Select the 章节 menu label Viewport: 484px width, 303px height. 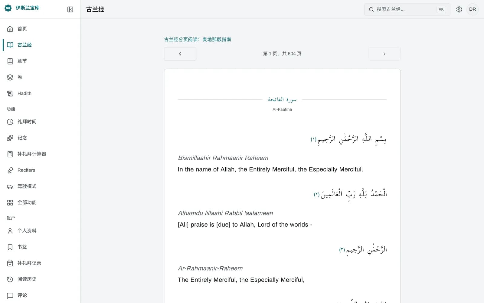coord(22,61)
